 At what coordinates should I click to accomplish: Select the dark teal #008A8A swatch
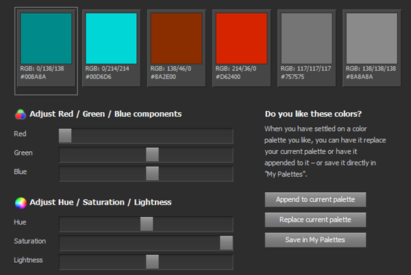click(46, 38)
